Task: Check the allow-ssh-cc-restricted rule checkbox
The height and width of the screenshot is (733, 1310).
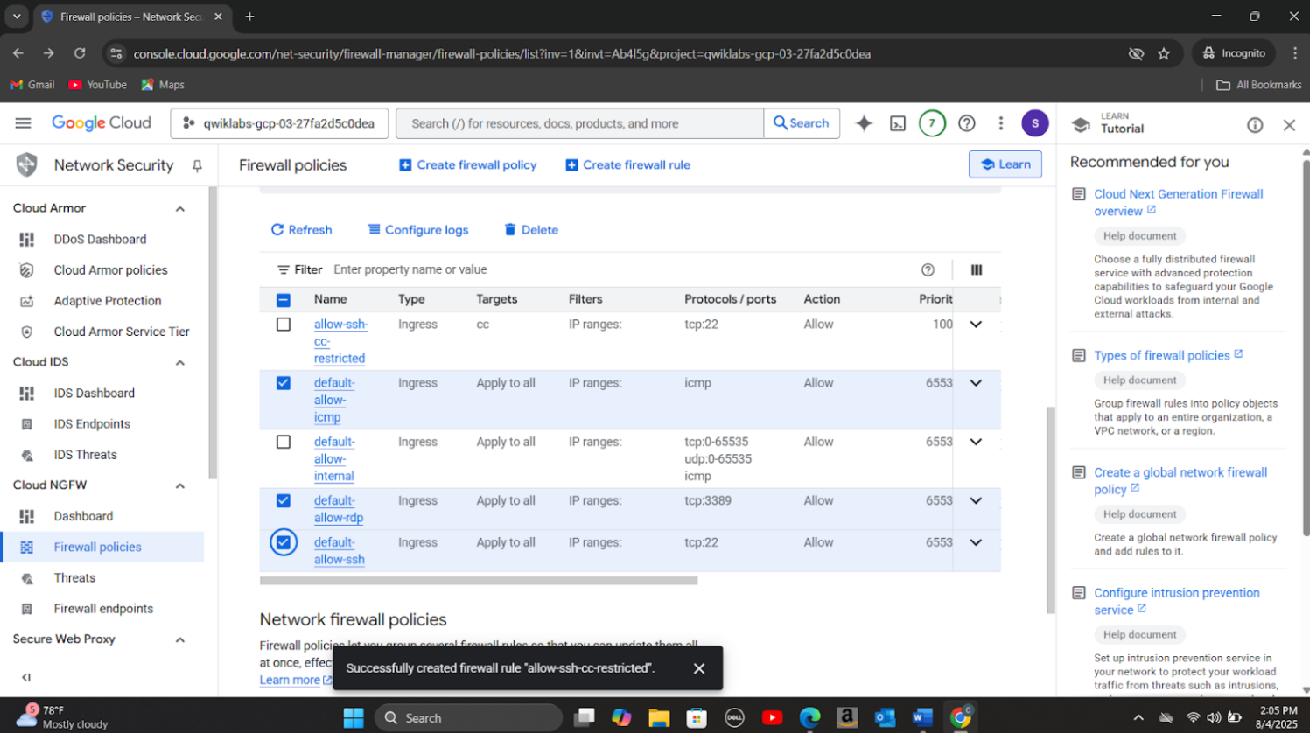Action: click(x=284, y=325)
